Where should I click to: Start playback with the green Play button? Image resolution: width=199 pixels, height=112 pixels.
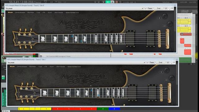coord(108,2)
